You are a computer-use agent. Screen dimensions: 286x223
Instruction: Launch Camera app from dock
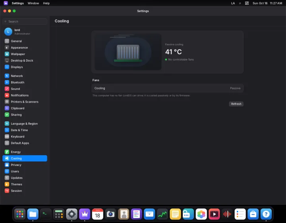[110, 214]
